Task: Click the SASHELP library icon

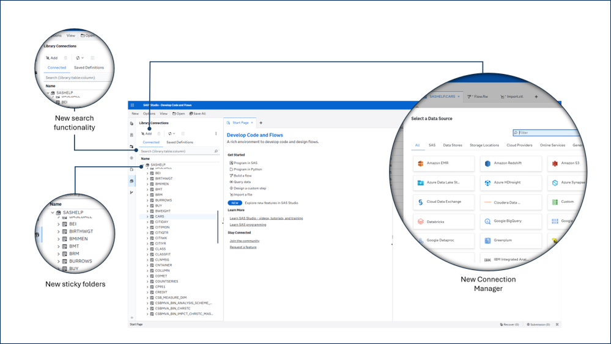Action: 147,164
